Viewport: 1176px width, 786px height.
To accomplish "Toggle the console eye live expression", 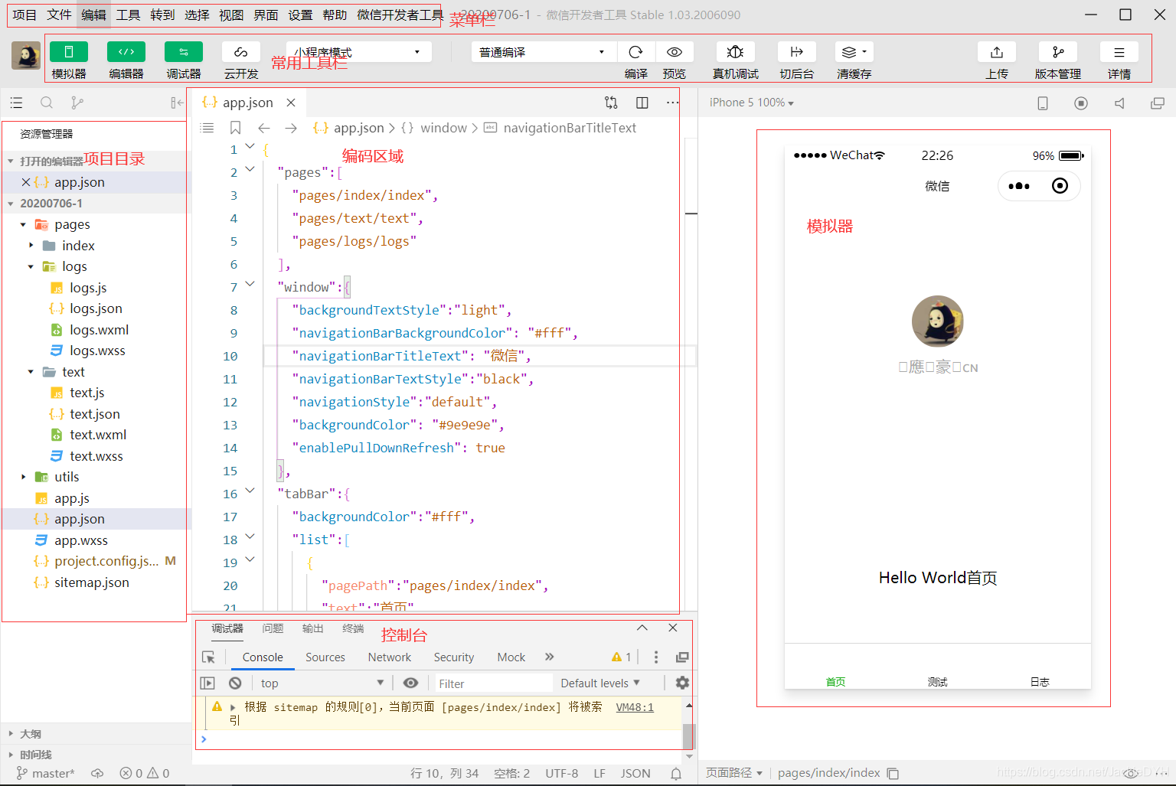I will coord(411,683).
